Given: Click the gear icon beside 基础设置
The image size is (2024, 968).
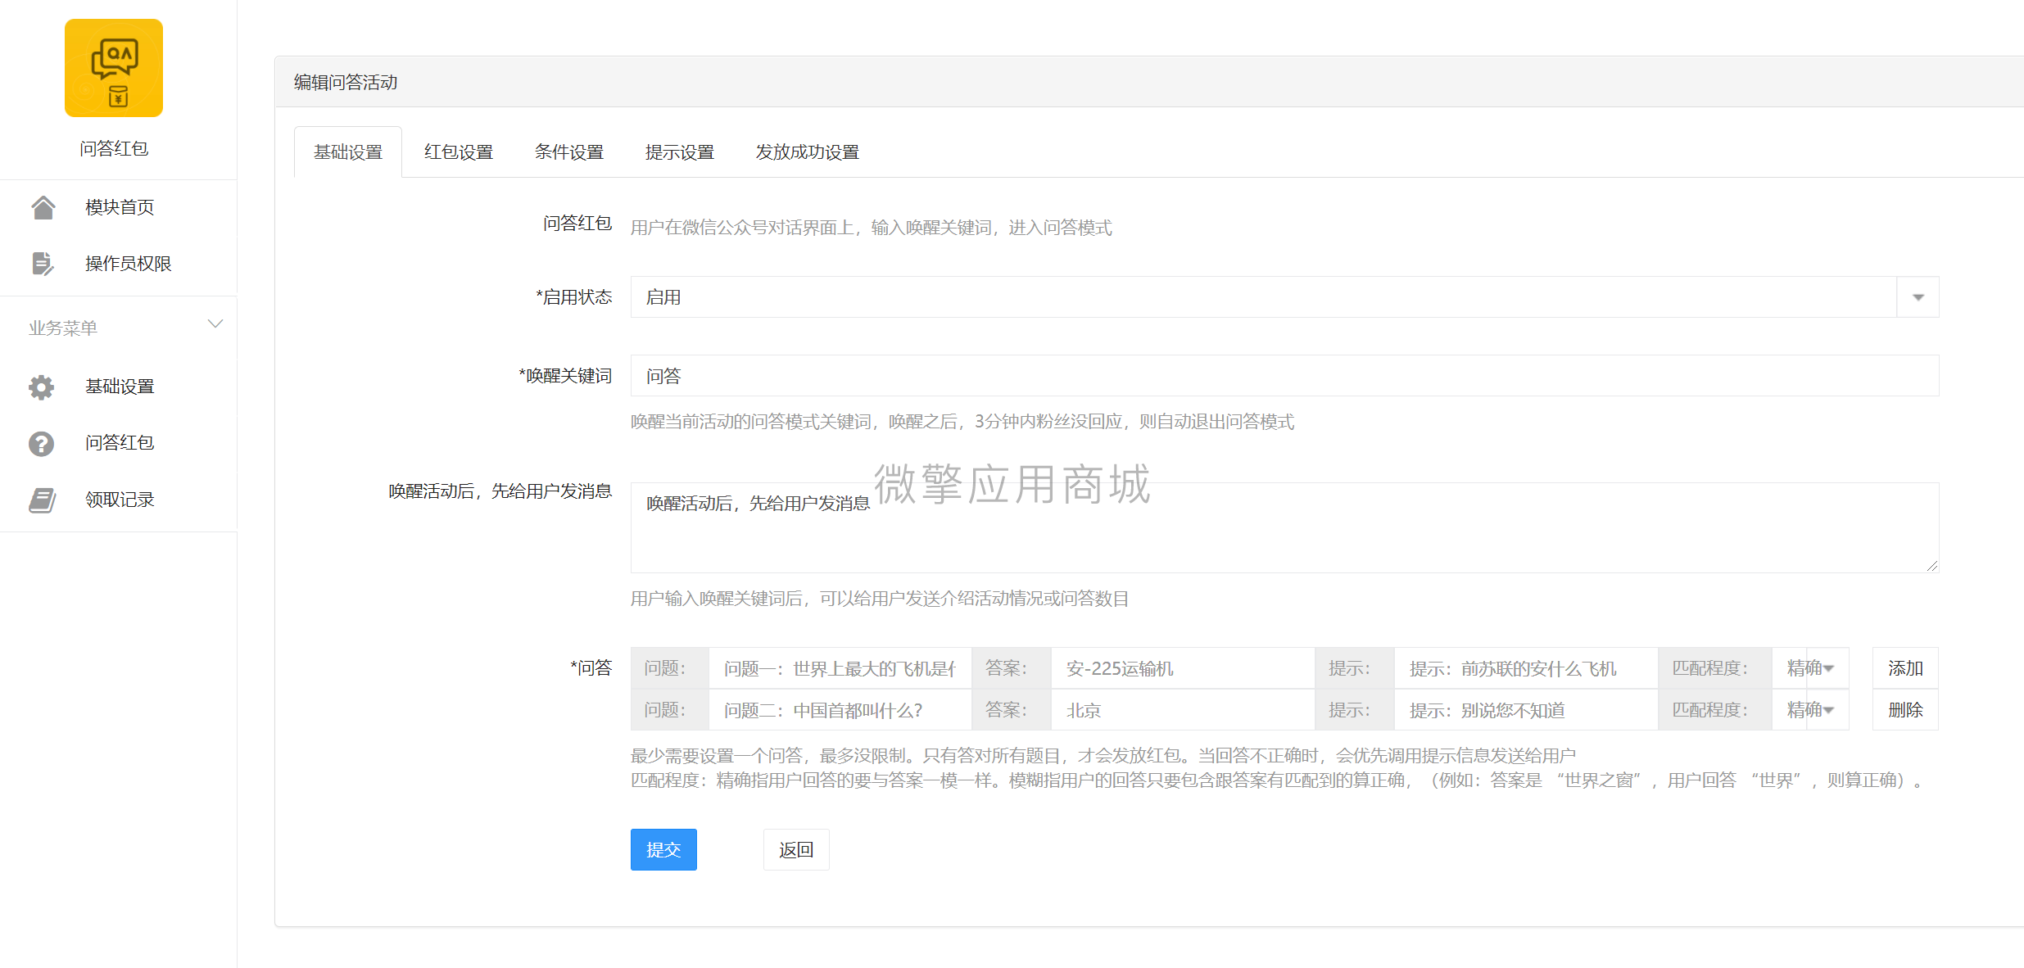Looking at the screenshot, I should click(42, 387).
